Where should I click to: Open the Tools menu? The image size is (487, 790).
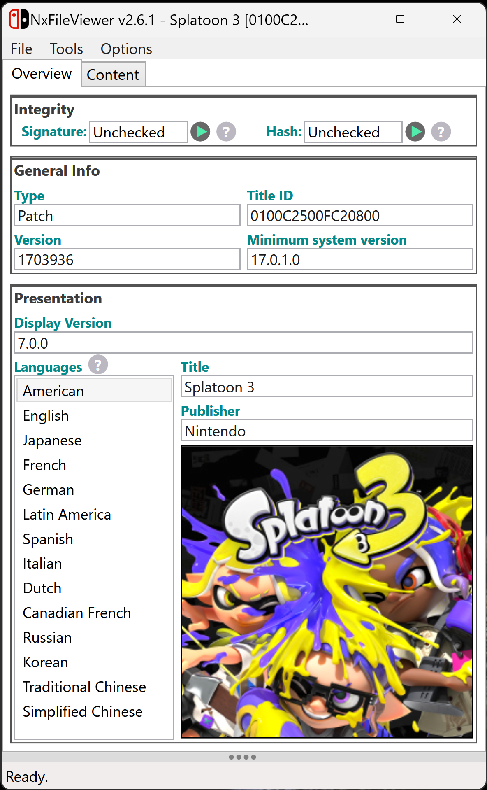(66, 49)
